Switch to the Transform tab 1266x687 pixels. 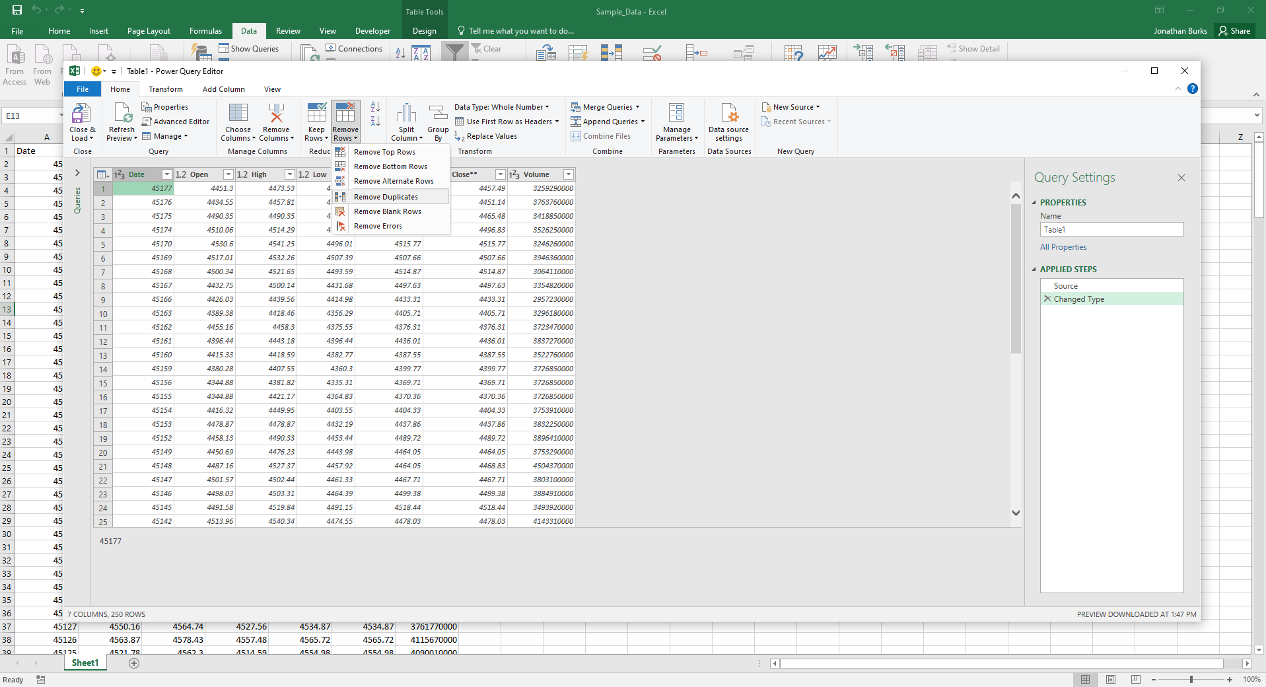(x=166, y=89)
